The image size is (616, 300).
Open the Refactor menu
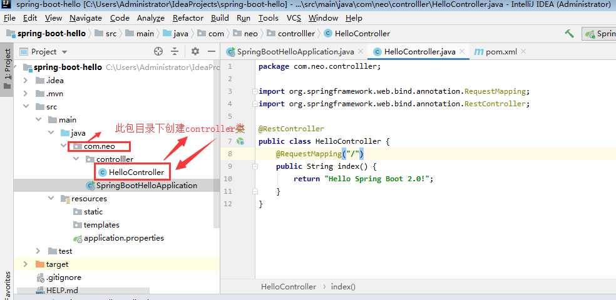click(188, 18)
